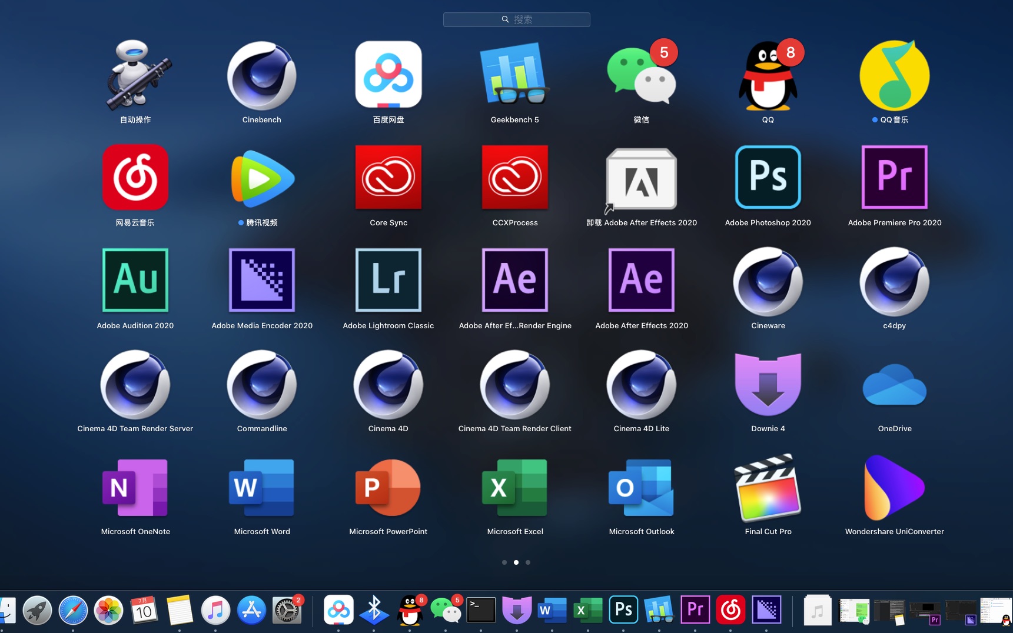Open Microsoft Outlook
The width and height of the screenshot is (1013, 633).
(642, 488)
